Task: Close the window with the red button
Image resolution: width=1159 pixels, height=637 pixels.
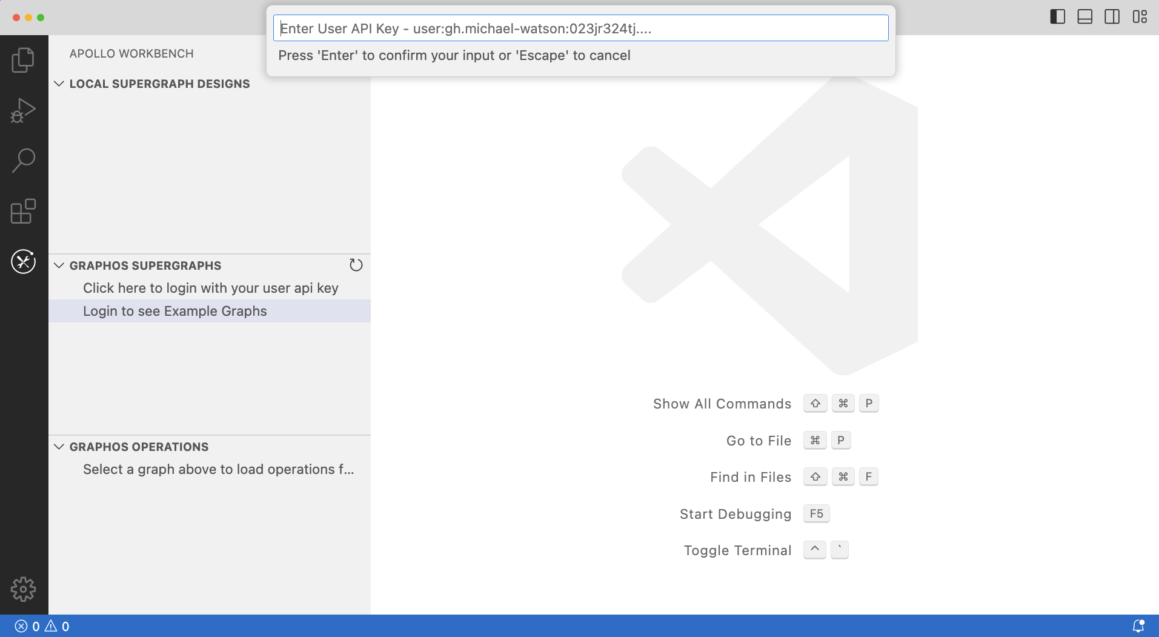Action: (16, 18)
